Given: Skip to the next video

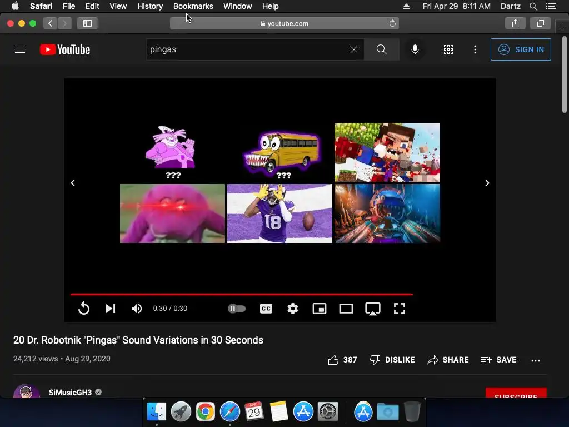Looking at the screenshot, I should (x=111, y=308).
